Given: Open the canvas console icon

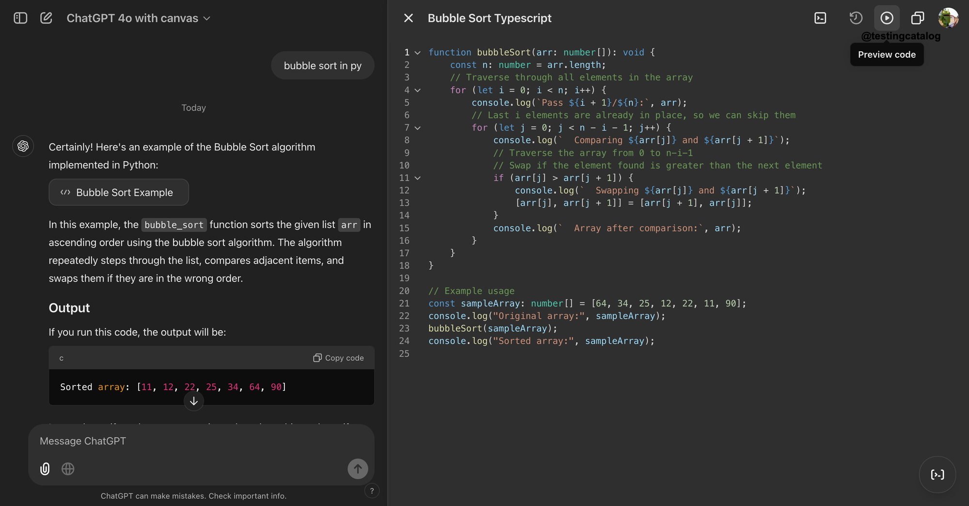Looking at the screenshot, I should pyautogui.click(x=820, y=18).
